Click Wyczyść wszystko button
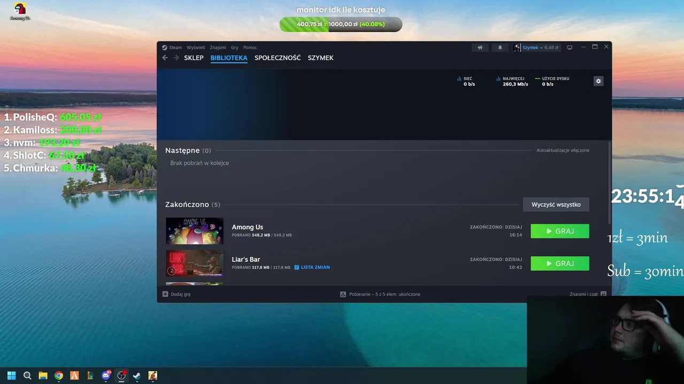 tap(556, 204)
